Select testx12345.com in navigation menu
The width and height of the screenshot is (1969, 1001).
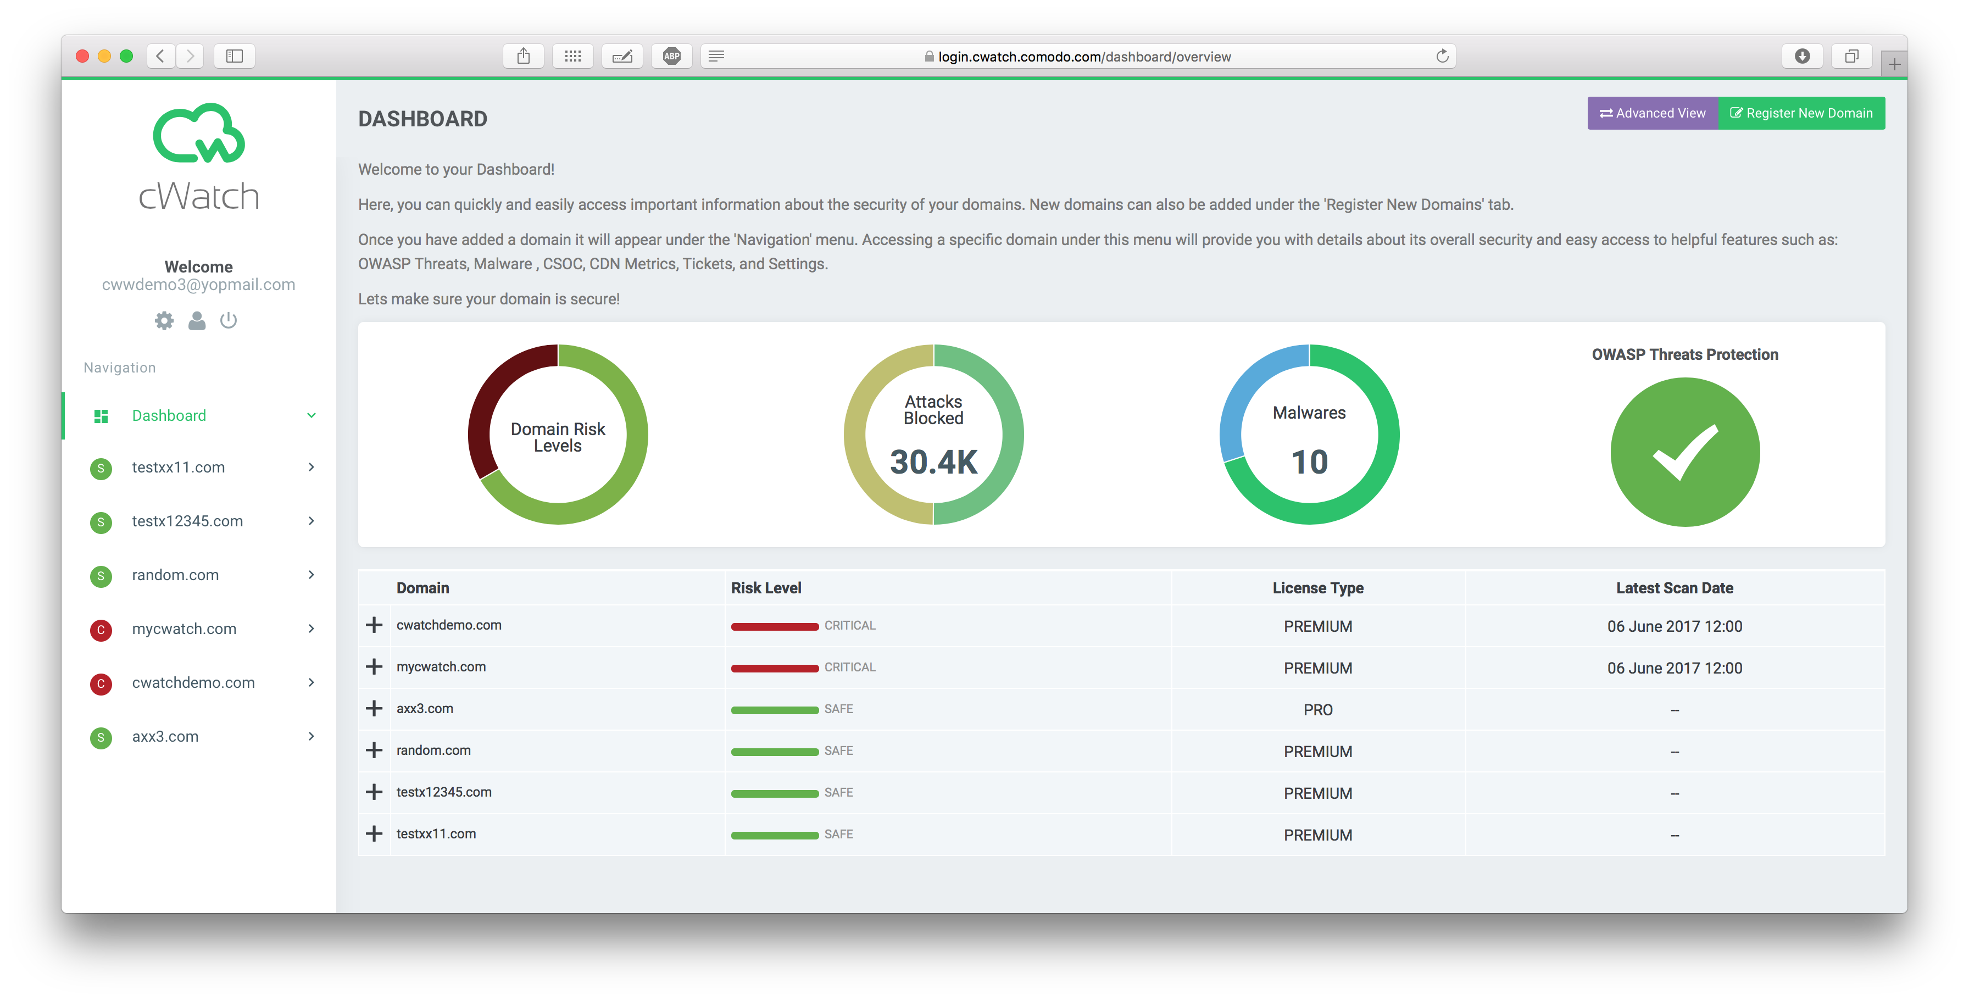[x=187, y=521]
